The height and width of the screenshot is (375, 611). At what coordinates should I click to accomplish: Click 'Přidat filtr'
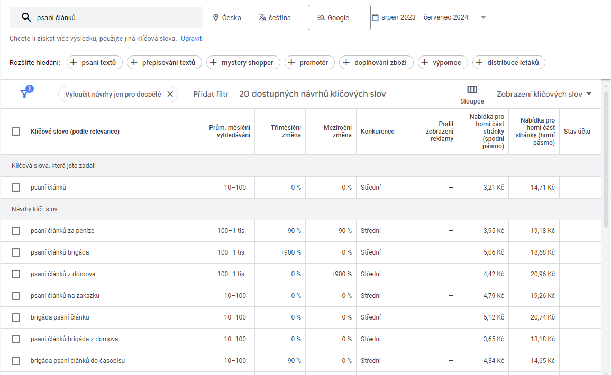point(211,94)
